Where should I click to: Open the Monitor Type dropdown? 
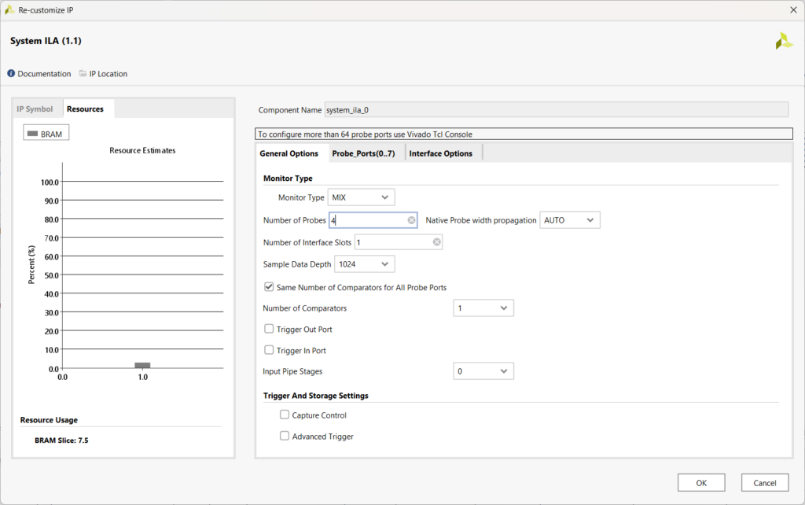coord(362,197)
